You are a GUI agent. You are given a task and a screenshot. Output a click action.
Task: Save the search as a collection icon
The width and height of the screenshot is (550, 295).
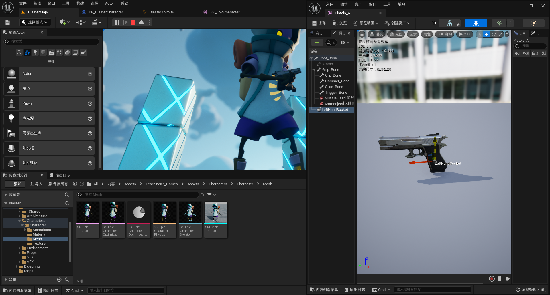(x=202, y=195)
